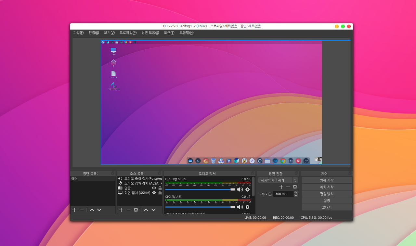Click the CPU: 5.7%, 30.00 fps status text

(317, 218)
